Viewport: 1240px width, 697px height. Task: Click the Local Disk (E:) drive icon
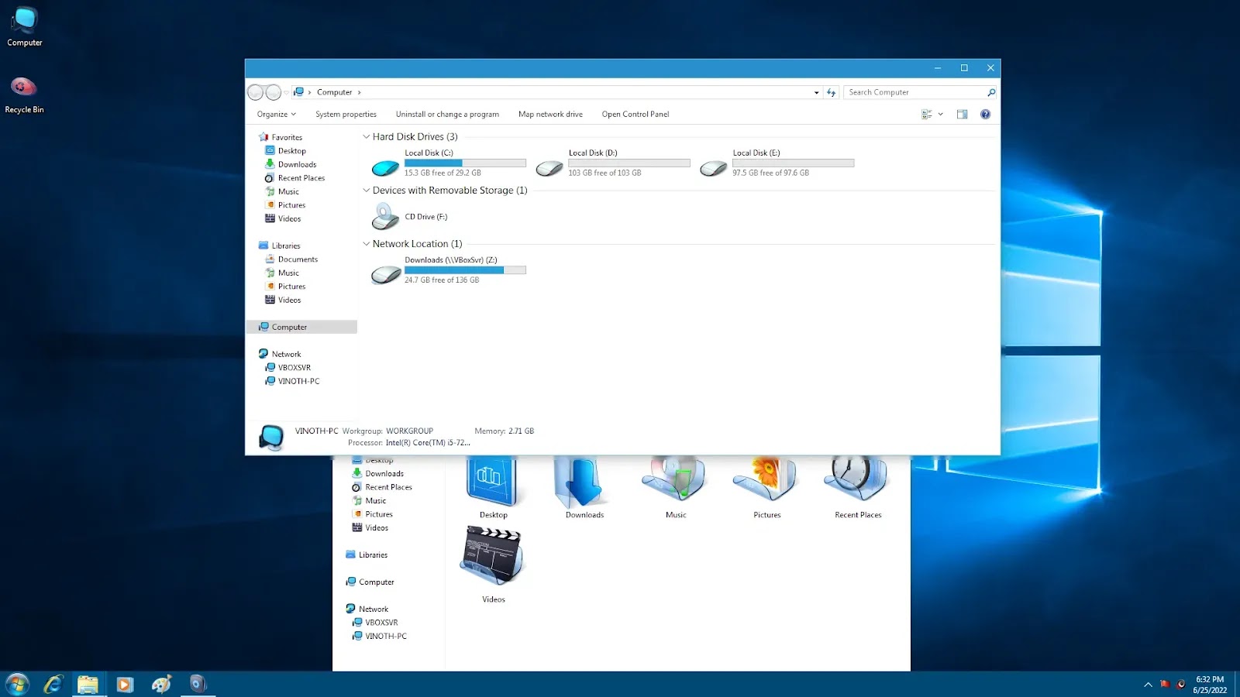(714, 167)
